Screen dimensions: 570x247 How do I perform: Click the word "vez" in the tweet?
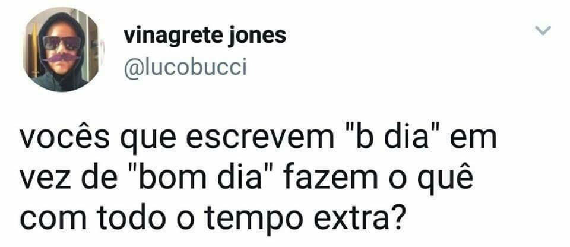(x=46, y=180)
